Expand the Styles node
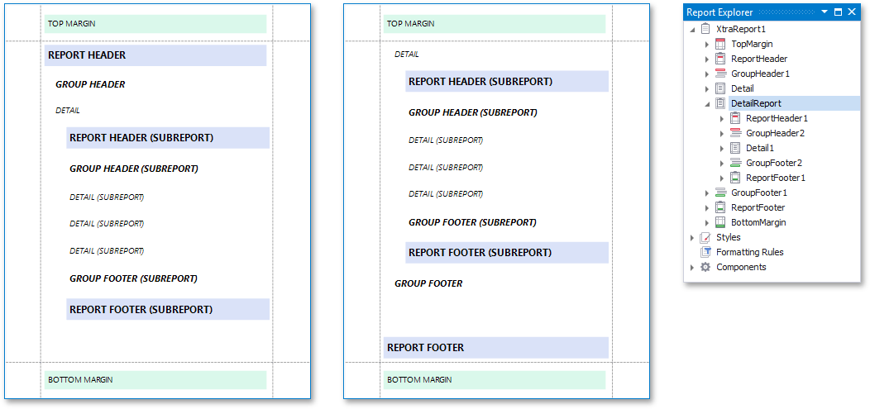The width and height of the screenshot is (870, 409). (x=692, y=238)
